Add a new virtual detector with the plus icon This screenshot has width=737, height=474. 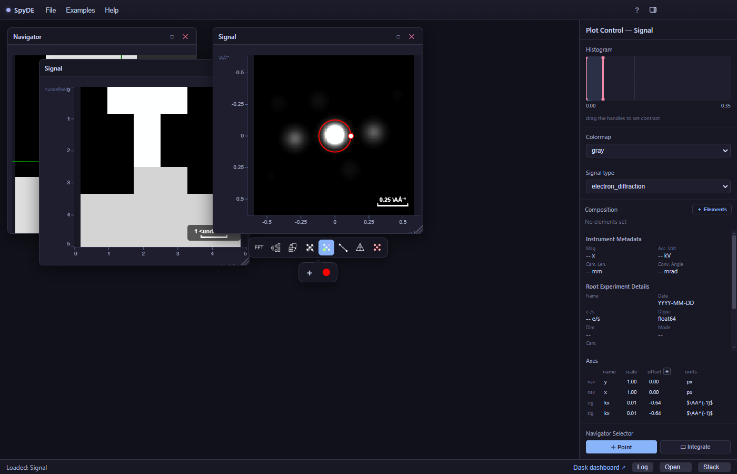(310, 273)
